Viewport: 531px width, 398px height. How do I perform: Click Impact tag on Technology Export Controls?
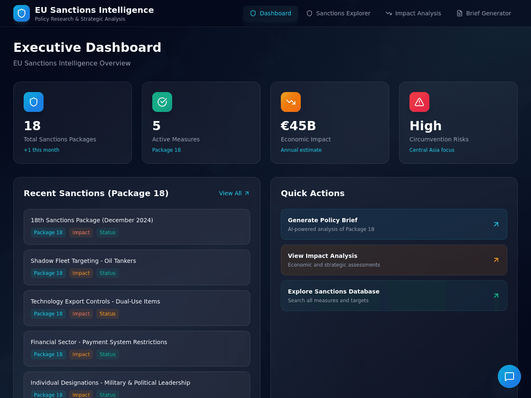tap(81, 314)
